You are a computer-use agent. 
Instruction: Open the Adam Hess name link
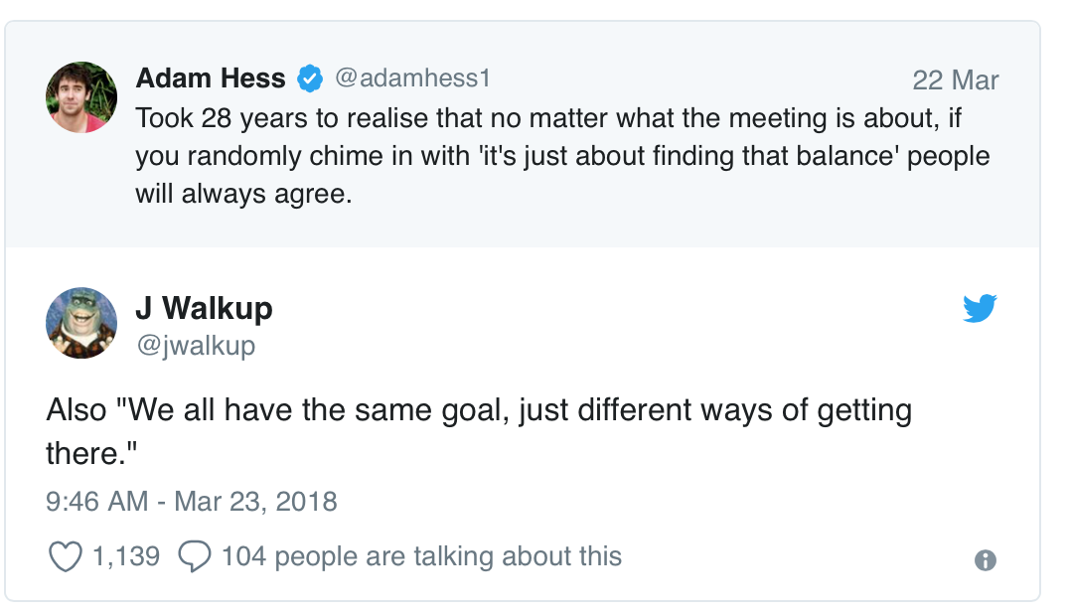click(x=210, y=77)
